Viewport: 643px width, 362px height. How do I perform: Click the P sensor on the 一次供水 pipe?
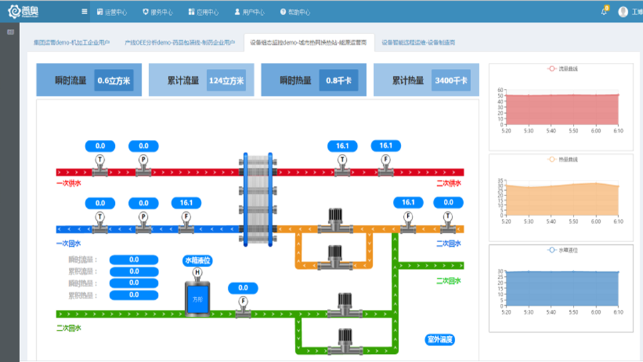click(x=143, y=165)
